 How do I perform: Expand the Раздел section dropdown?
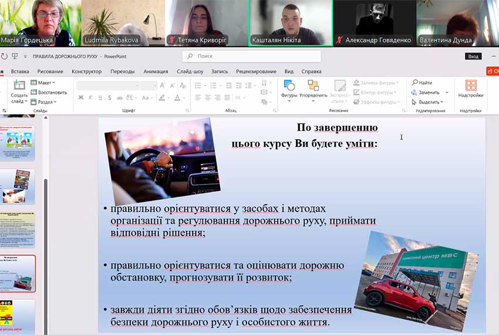[x=43, y=102]
